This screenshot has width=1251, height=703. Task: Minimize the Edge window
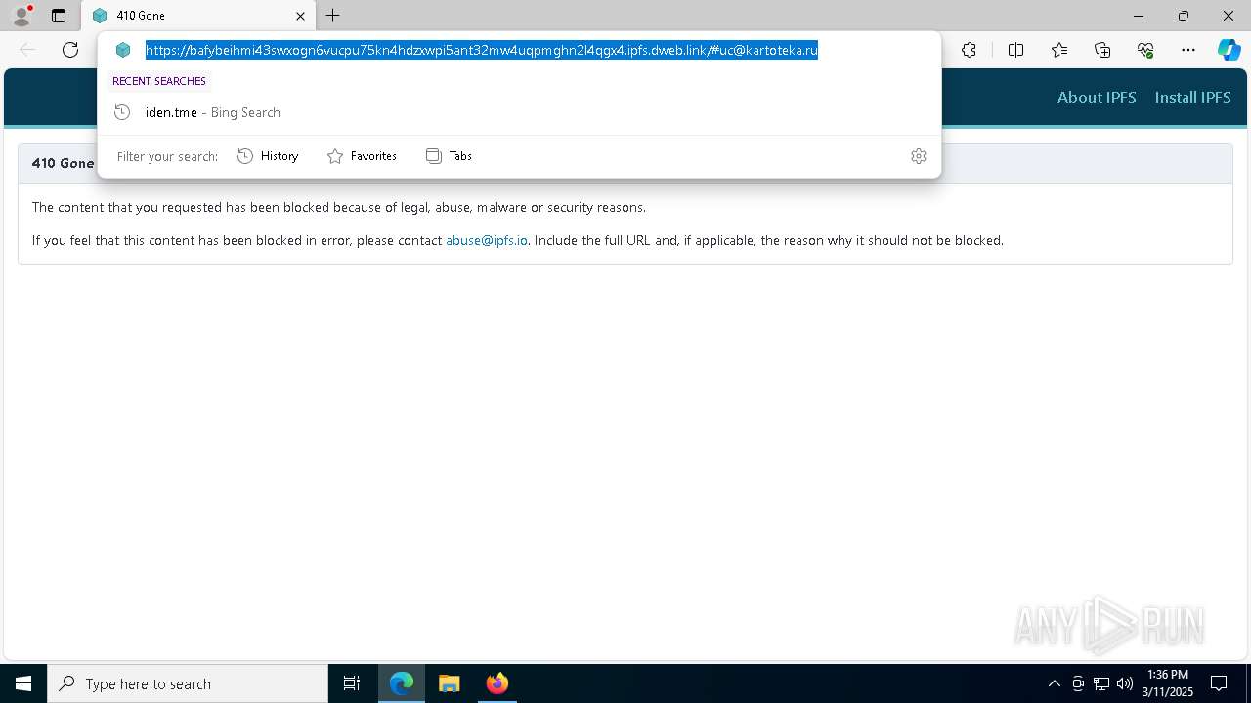1139,16
